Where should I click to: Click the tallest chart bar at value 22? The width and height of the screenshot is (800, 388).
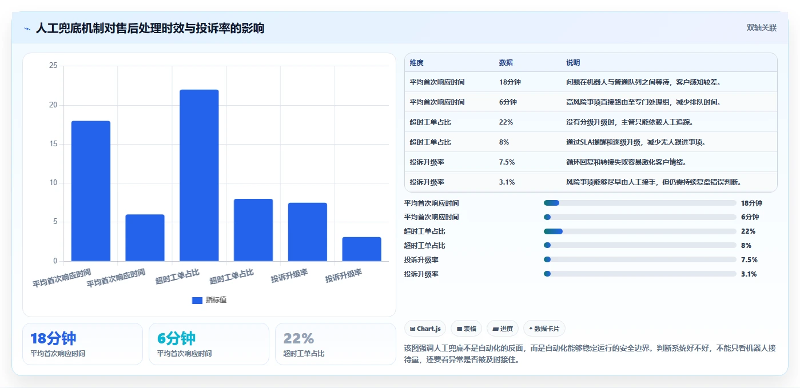tap(199, 175)
